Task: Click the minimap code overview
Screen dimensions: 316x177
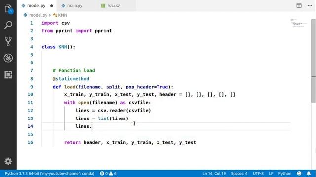Action: (299, 23)
